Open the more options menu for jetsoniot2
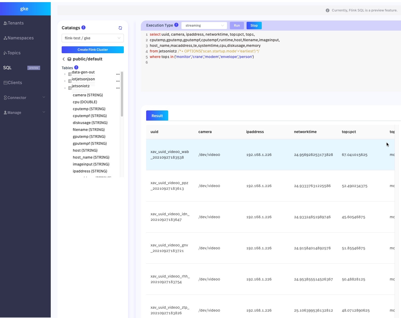Image resolution: width=401 pixels, height=318 pixels. (x=118, y=88)
